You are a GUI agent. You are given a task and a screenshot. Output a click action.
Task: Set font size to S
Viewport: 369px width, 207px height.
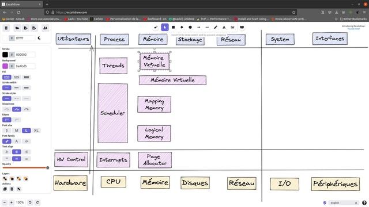tap(7, 131)
